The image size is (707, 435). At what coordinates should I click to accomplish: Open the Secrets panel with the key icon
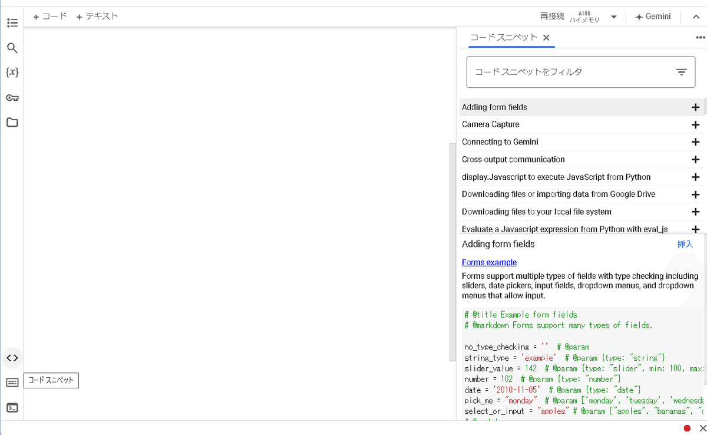click(12, 97)
